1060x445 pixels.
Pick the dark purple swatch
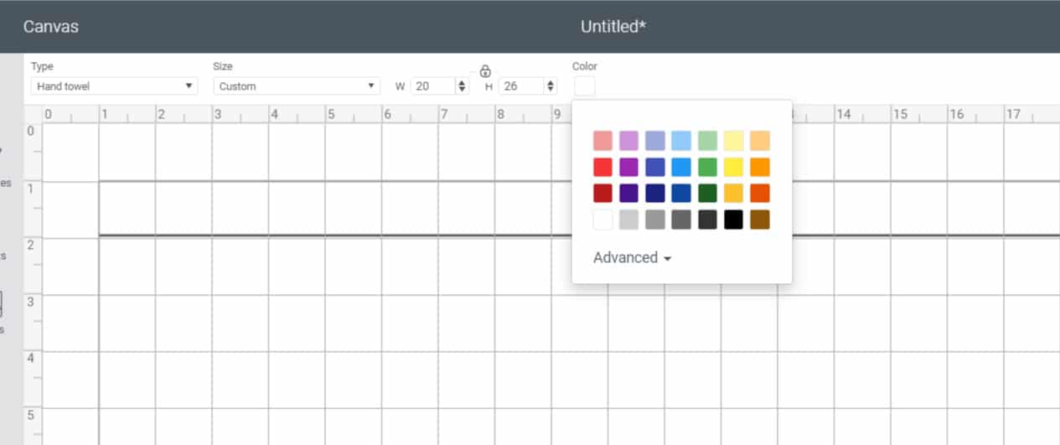[x=629, y=194]
